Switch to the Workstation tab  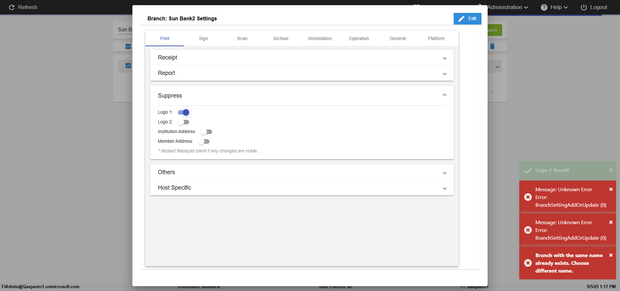(320, 38)
